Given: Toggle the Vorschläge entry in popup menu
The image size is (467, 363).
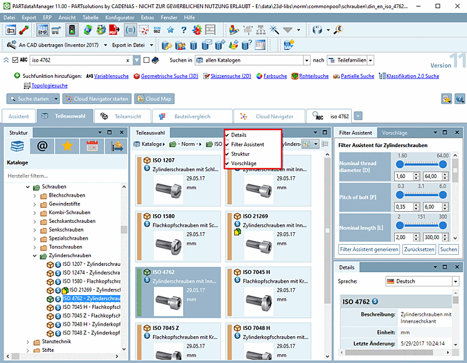Looking at the screenshot, I should 243,163.
